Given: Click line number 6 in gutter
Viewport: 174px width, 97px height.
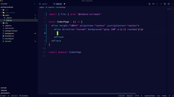Looking at the screenshot, I should point(45,33).
